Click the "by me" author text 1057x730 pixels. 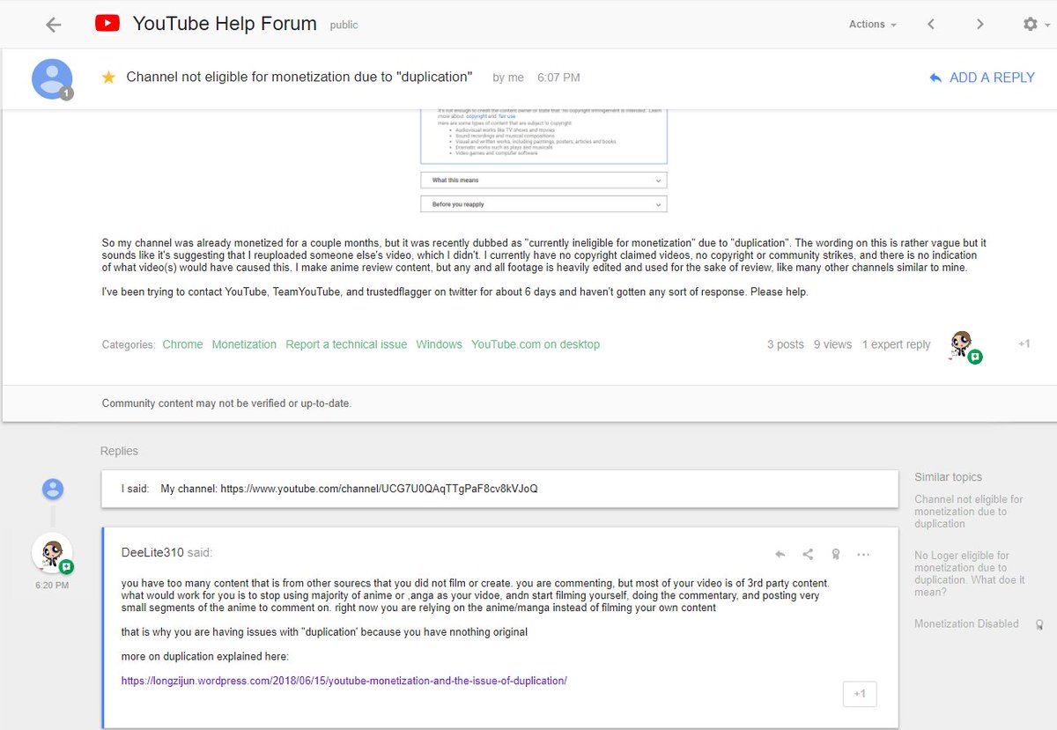click(508, 77)
